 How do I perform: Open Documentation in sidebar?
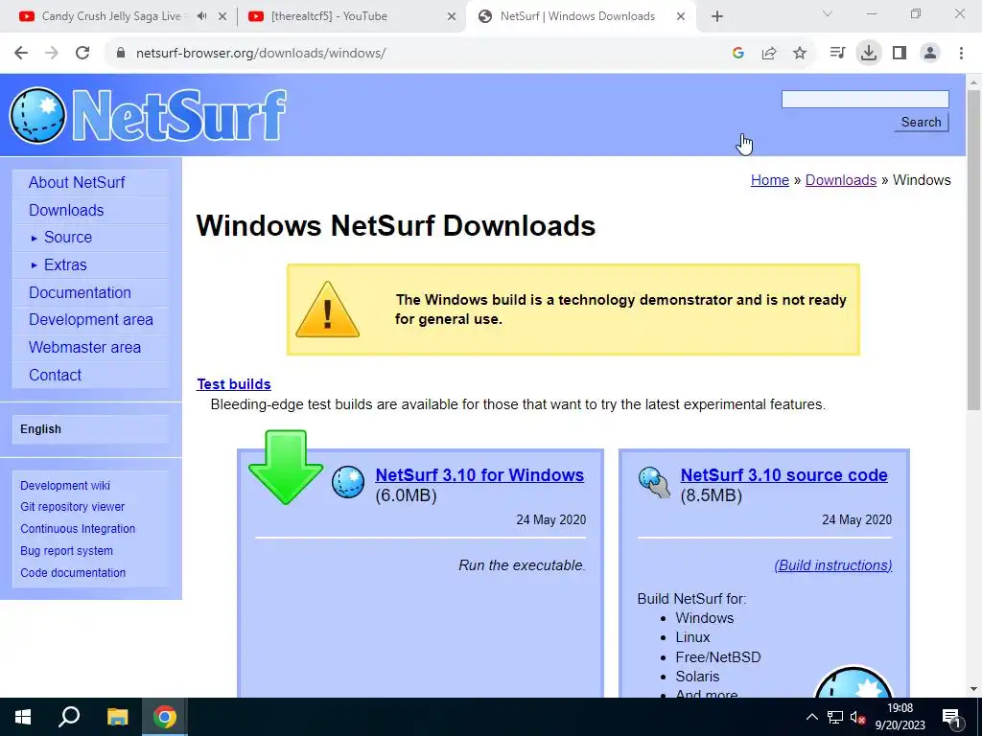pos(80,292)
